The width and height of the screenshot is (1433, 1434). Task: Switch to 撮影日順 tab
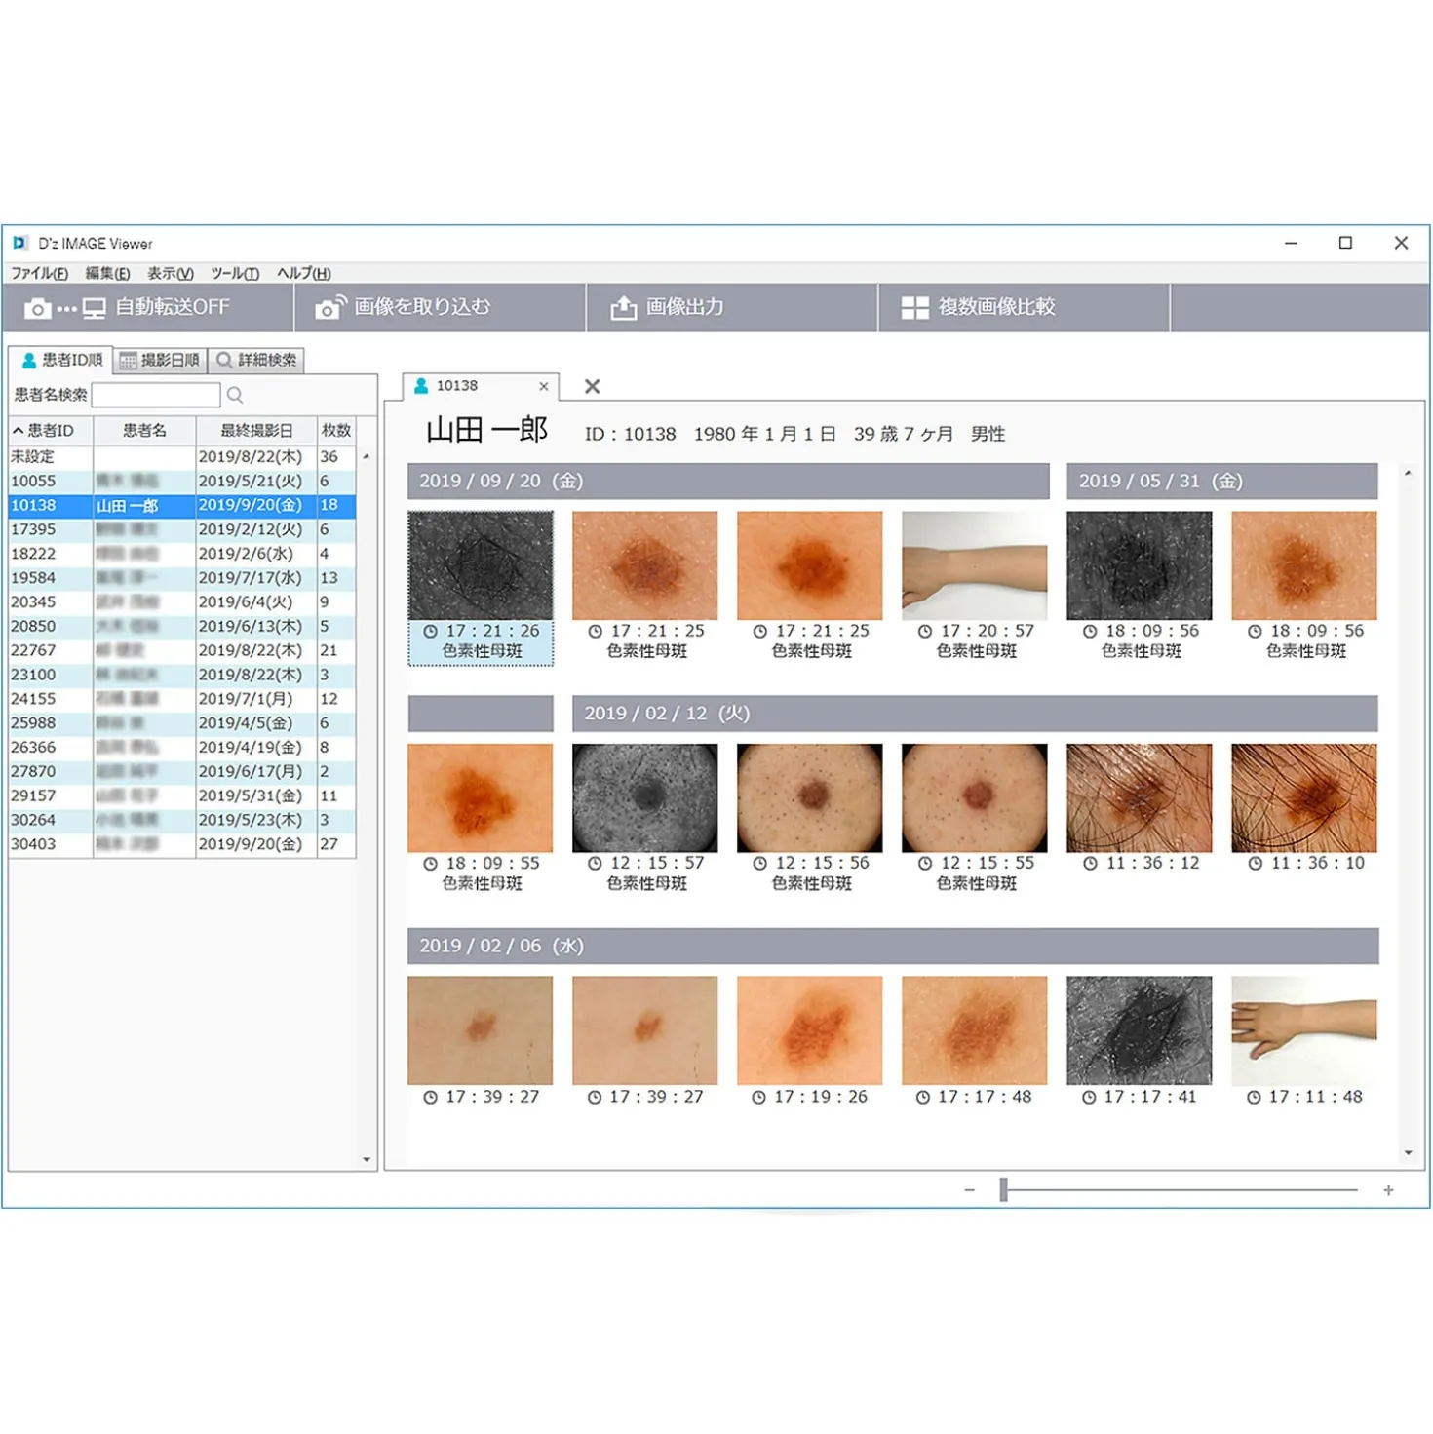point(160,360)
